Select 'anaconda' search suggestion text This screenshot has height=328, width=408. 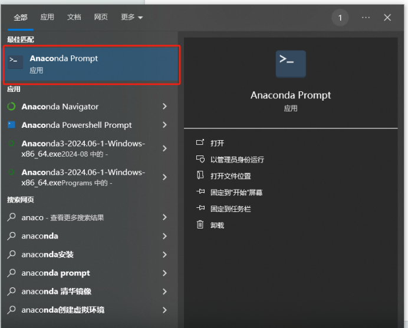[40, 236]
